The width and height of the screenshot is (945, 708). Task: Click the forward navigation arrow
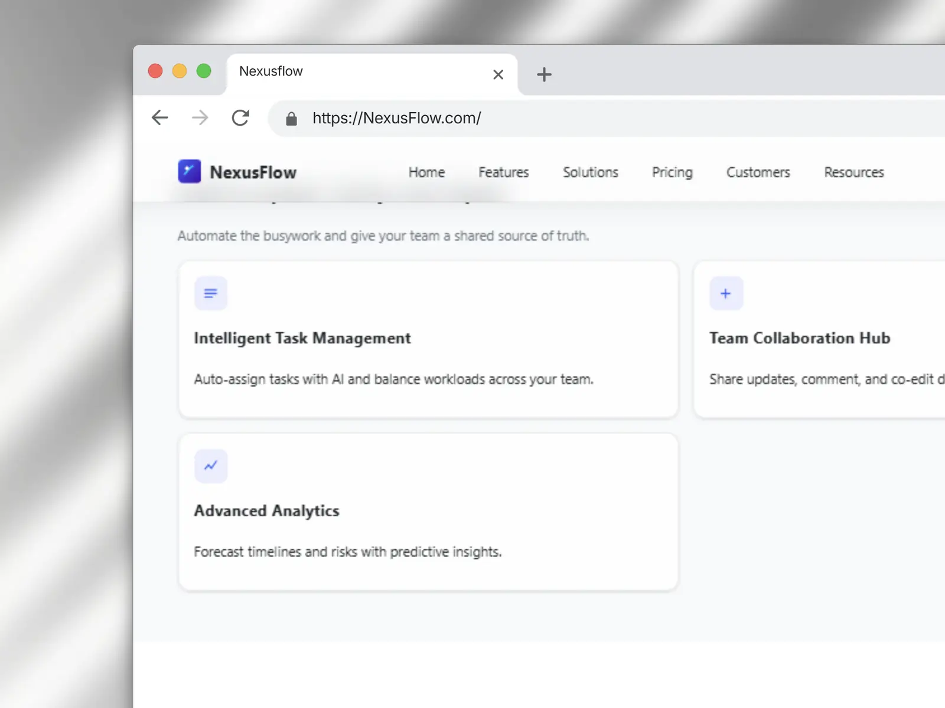200,118
